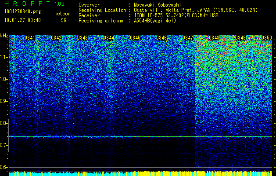Click the 0349 time marker
Viewport: 276px width, 176px height.
pos(240,38)
